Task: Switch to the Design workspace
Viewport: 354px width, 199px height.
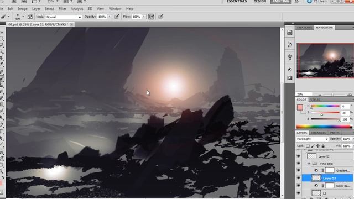Action: [x=259, y=1]
